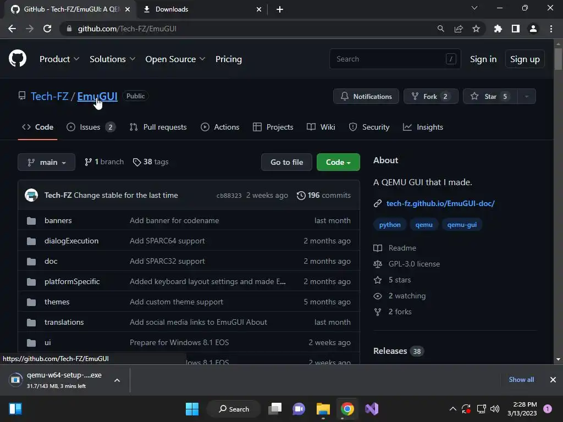Open the Chrome extensions puzzle icon

498,29
